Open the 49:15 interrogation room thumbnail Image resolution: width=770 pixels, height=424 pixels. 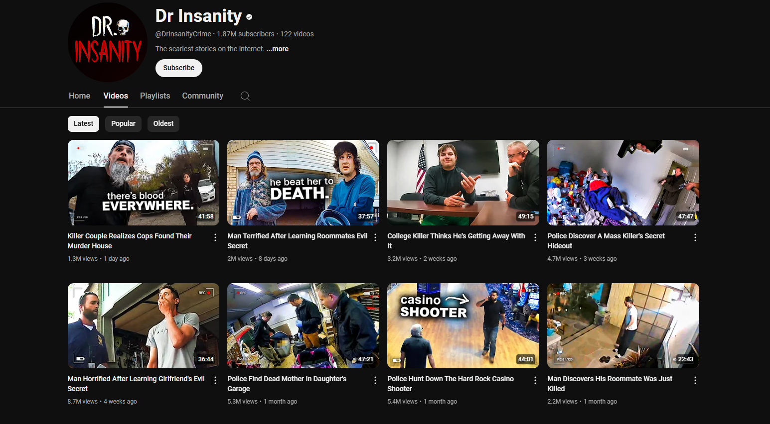coord(463,183)
